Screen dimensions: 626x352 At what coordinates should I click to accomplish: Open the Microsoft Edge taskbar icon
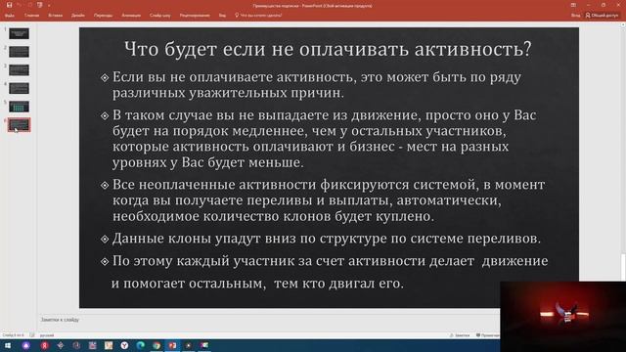coord(141,345)
